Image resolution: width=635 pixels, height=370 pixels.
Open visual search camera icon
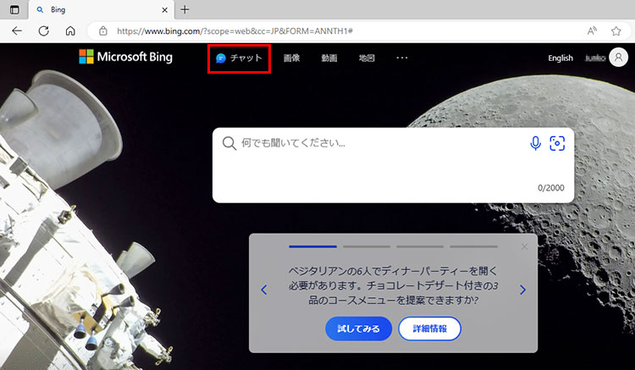pyautogui.click(x=557, y=143)
